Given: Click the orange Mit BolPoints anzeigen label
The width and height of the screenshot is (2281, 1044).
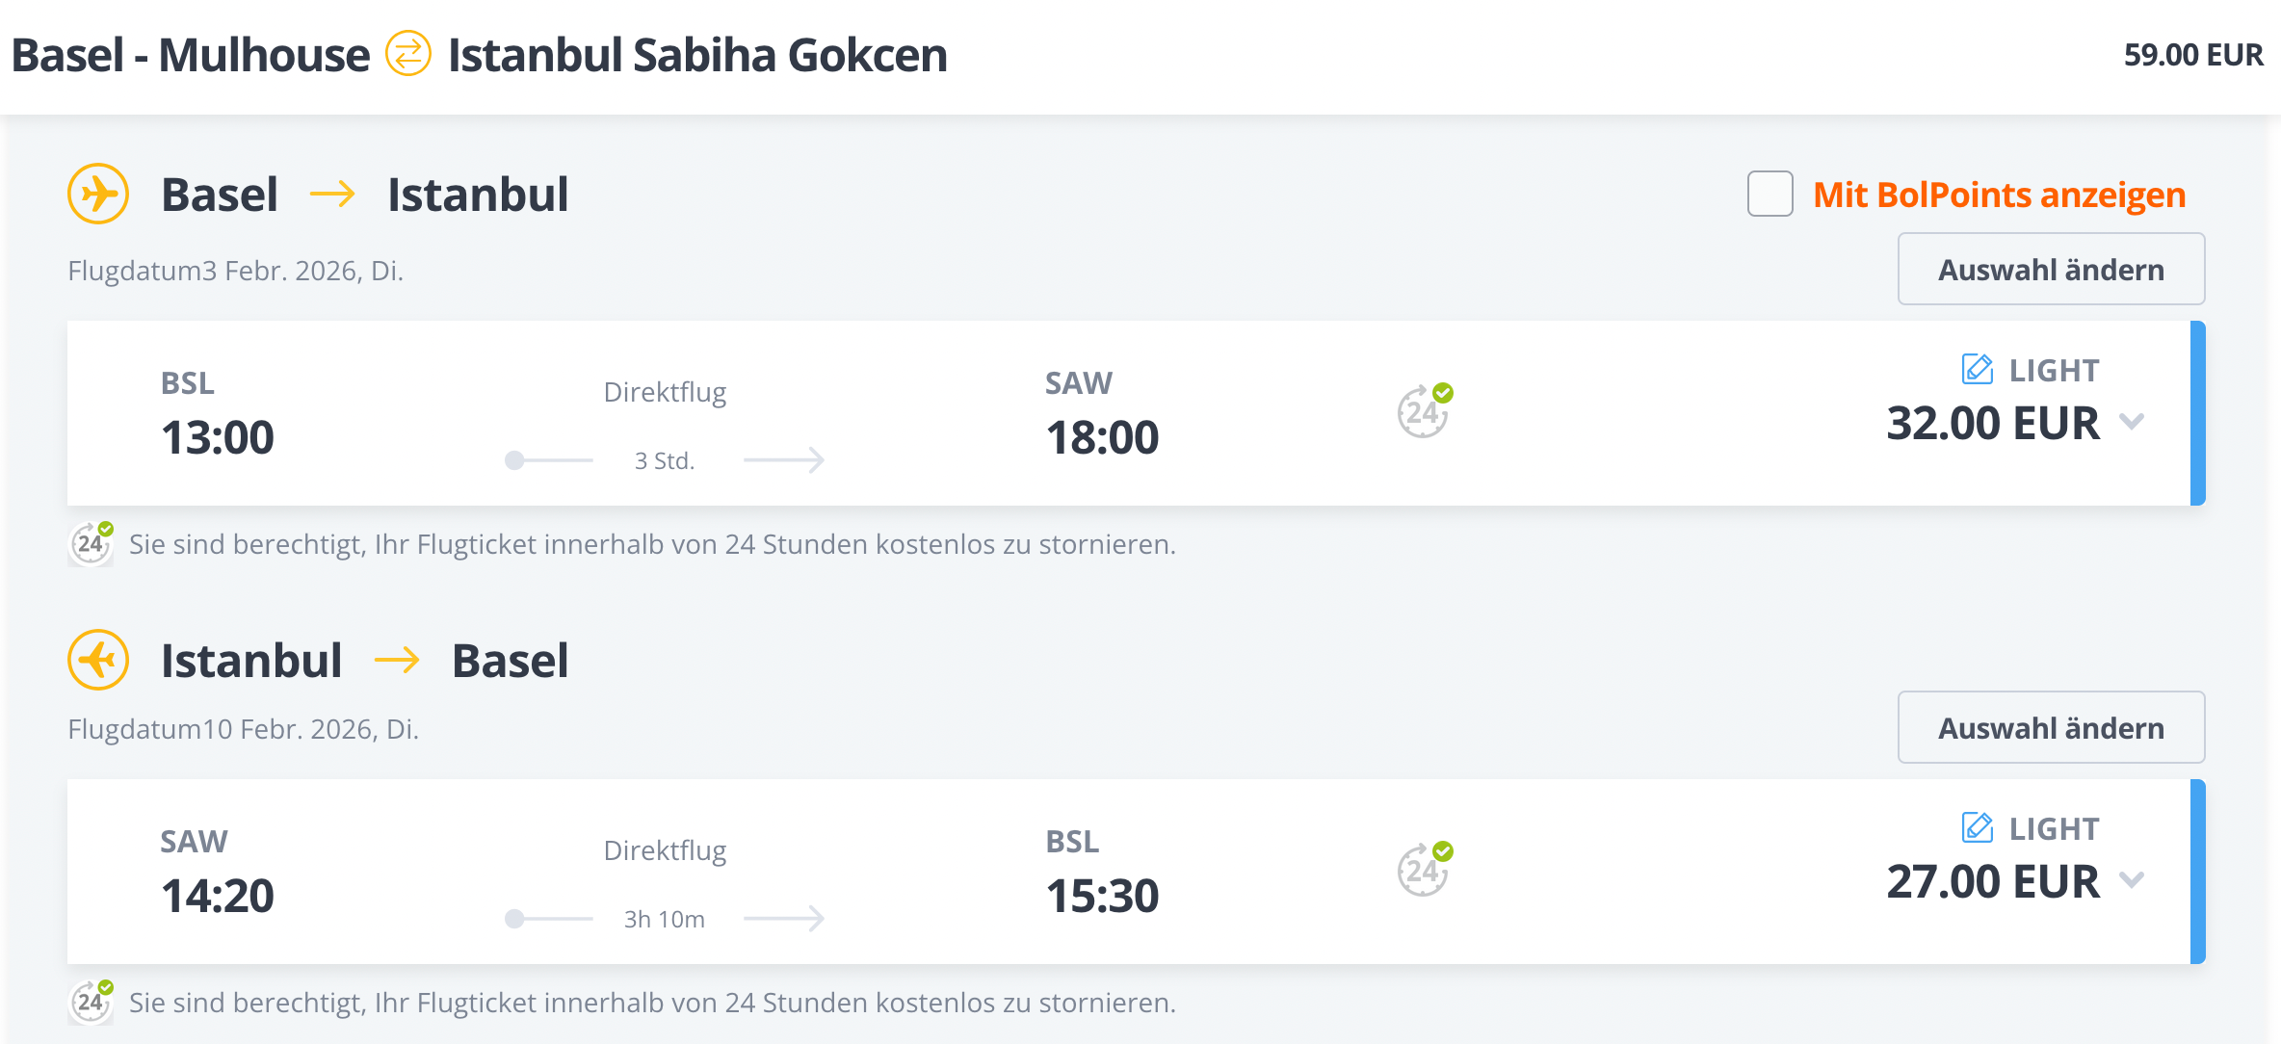Looking at the screenshot, I should (2000, 195).
